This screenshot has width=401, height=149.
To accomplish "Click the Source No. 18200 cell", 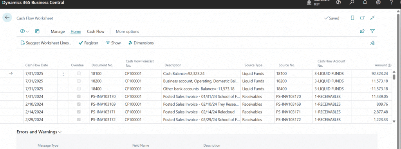I will (x=293, y=81).
